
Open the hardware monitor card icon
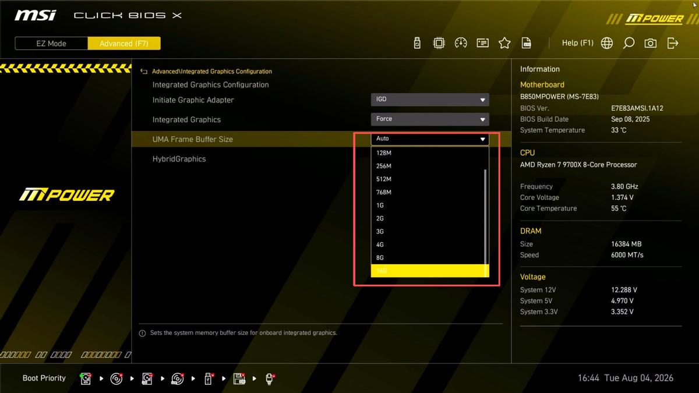point(482,43)
